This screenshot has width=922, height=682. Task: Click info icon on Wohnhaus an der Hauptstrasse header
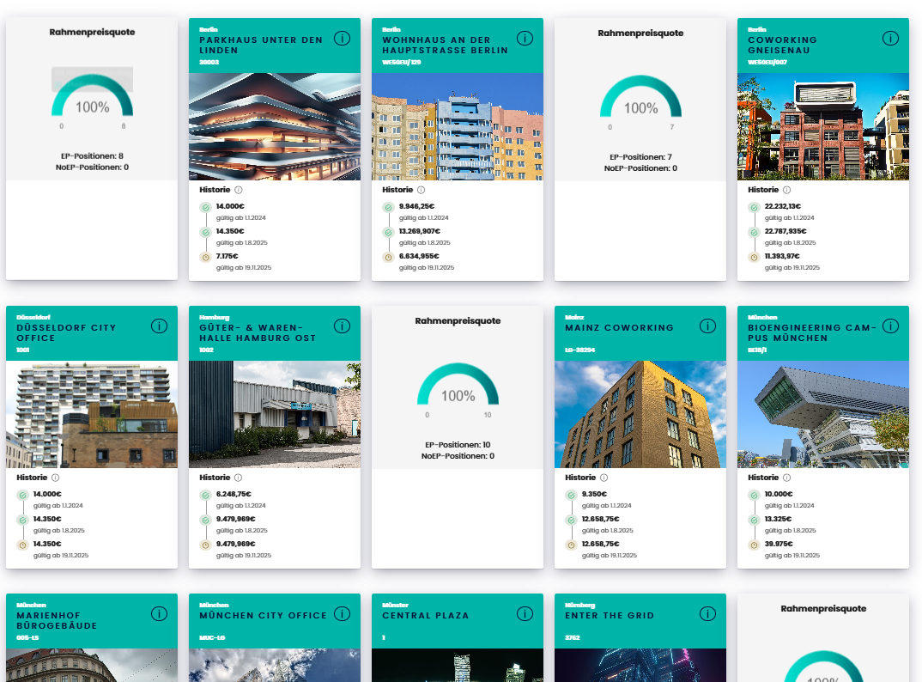tap(525, 39)
